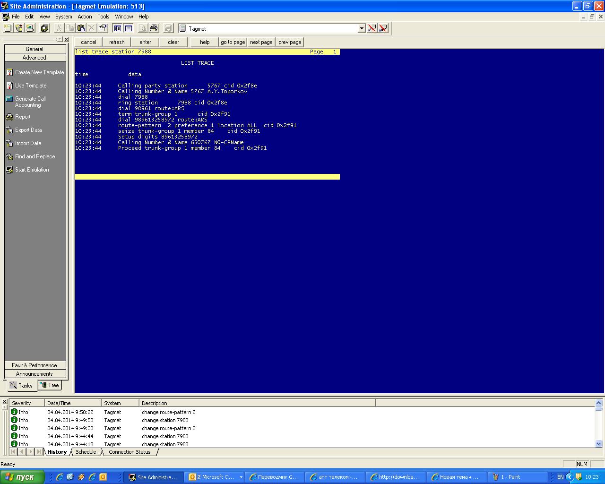Image resolution: width=605 pixels, height=484 pixels.
Task: Toggle the left pane view toolbar button
Action: [118, 28]
